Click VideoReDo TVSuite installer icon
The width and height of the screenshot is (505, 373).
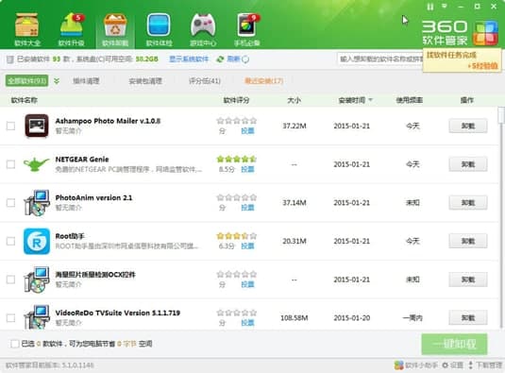click(x=37, y=317)
